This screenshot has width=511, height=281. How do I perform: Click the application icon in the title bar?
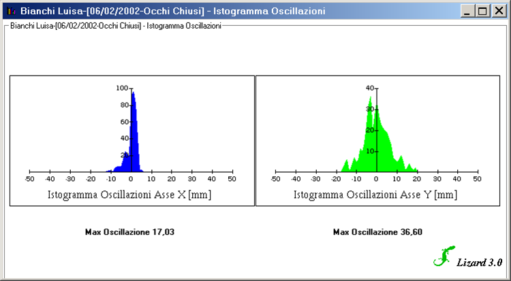[x=10, y=11]
